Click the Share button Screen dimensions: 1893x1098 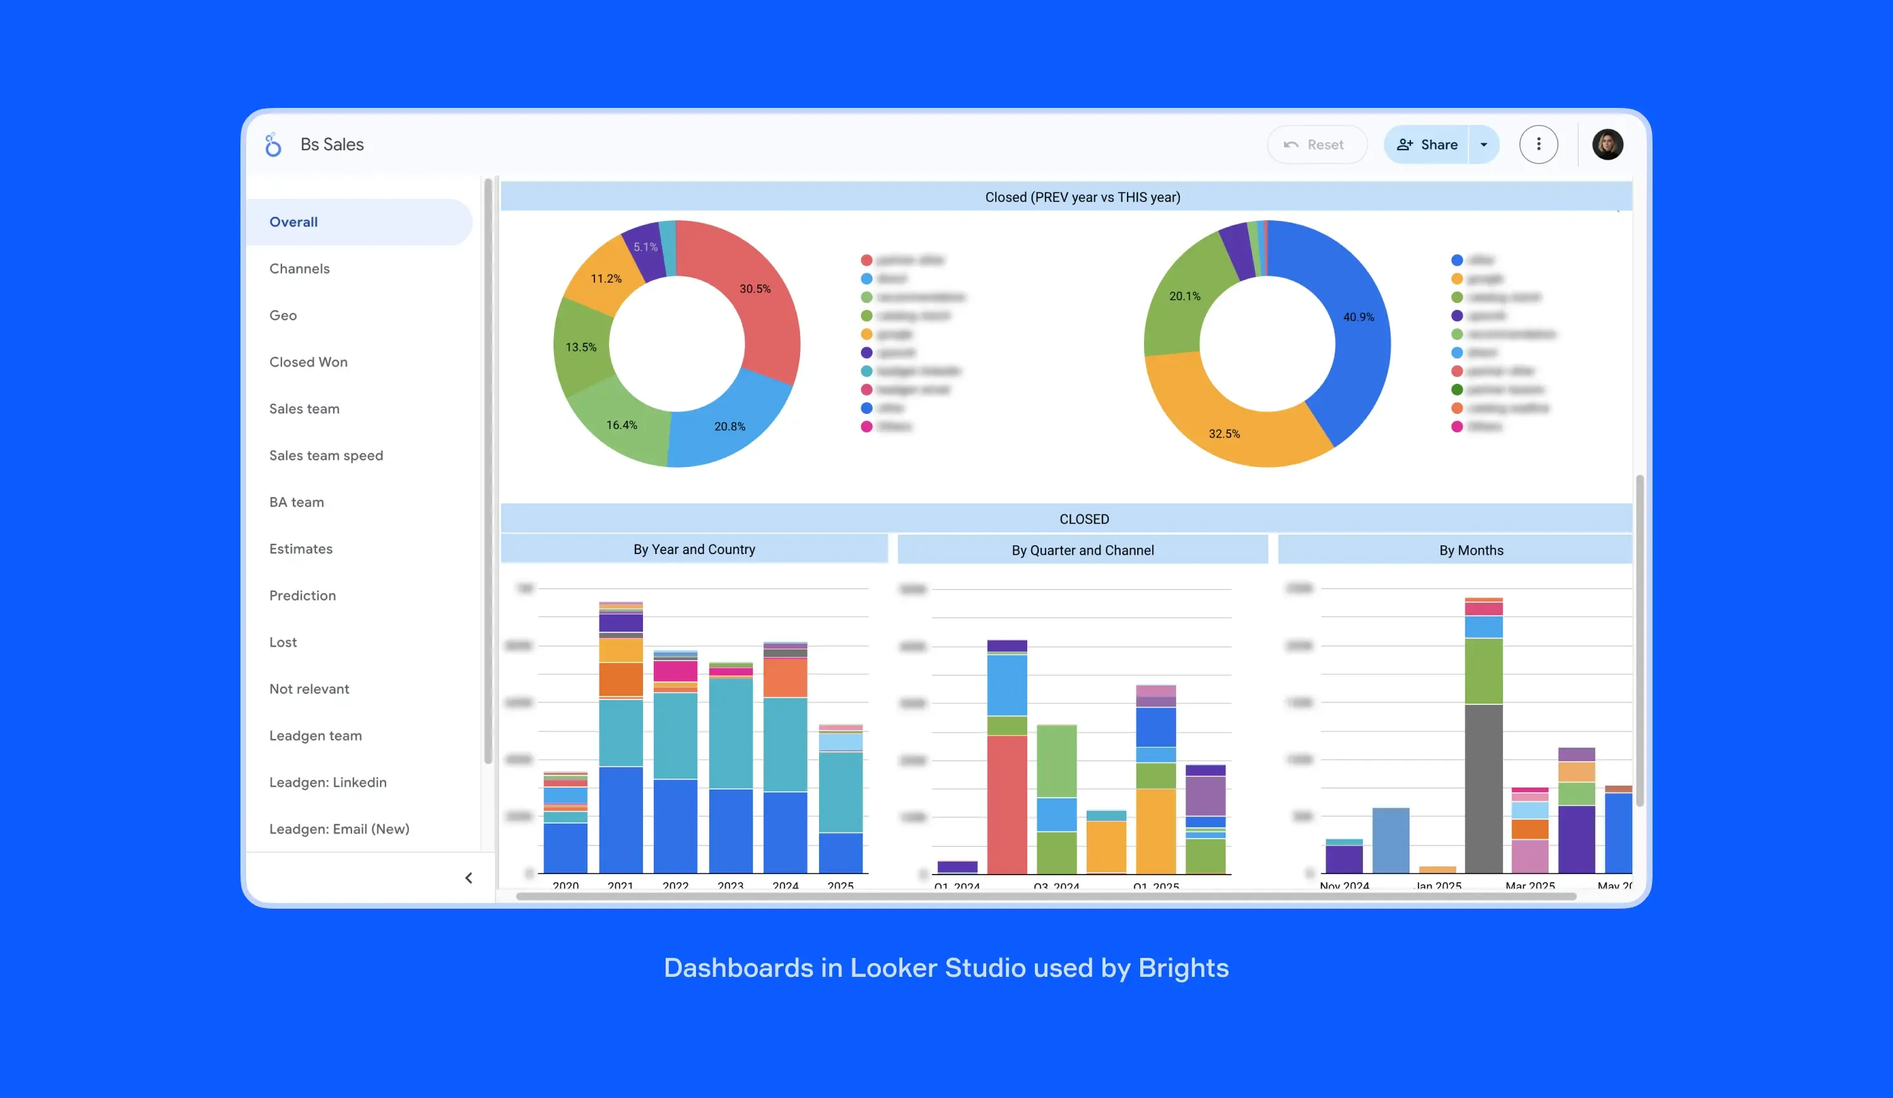(x=1427, y=145)
